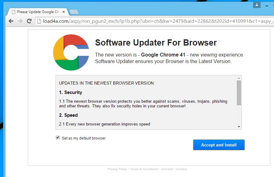Click '2.1 Every new browser generation improves speed'
This screenshot has height=177, width=274.
(105, 124)
